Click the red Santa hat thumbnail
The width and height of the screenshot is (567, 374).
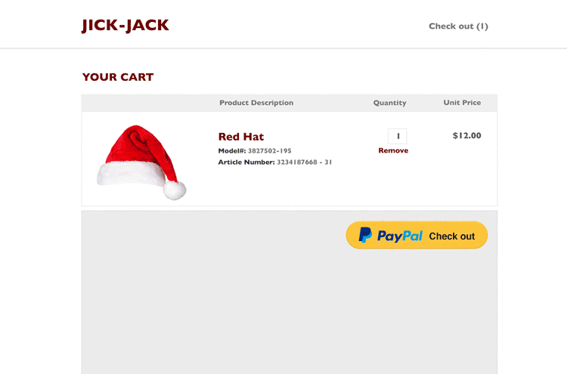point(141,162)
